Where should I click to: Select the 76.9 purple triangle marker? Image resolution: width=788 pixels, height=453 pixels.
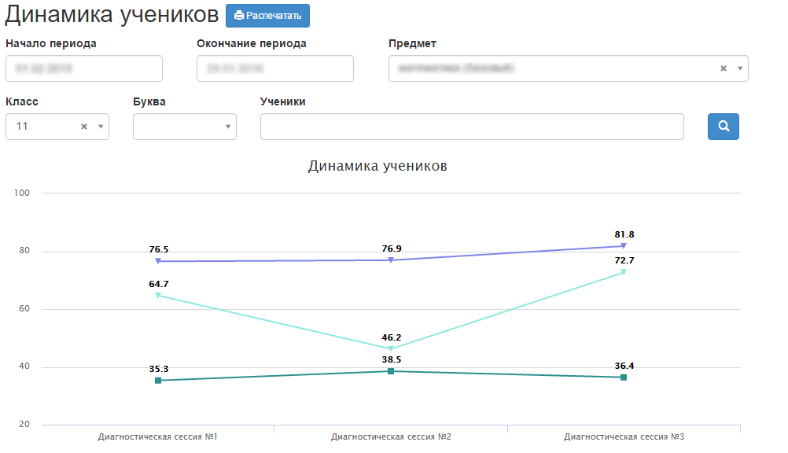click(391, 260)
